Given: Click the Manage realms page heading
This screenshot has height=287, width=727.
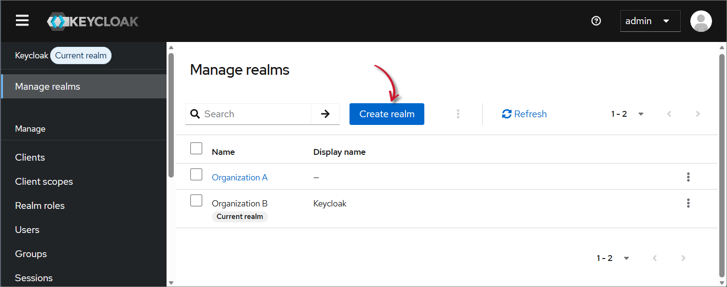Looking at the screenshot, I should tap(239, 70).
